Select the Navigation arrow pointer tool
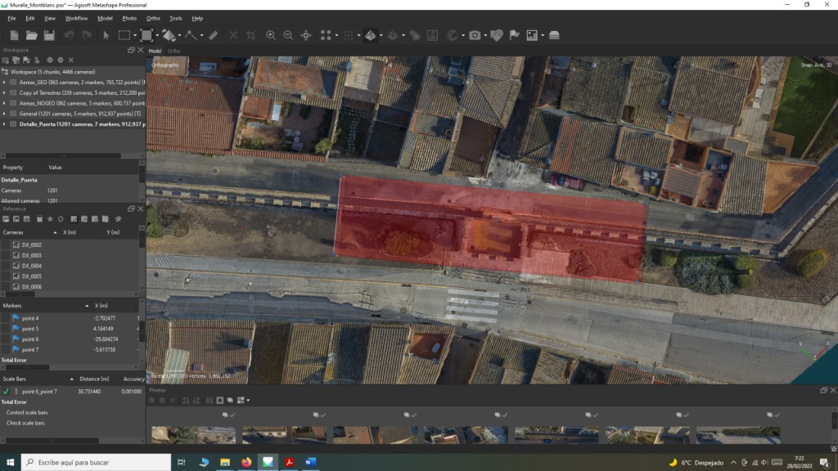 pos(106,35)
